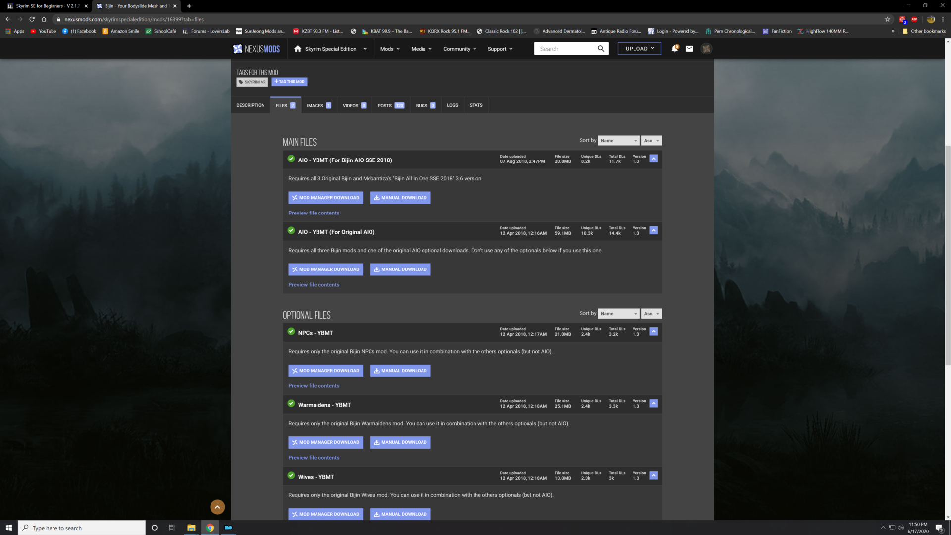Switch to the Posts tab
951x535 pixels.
point(391,105)
